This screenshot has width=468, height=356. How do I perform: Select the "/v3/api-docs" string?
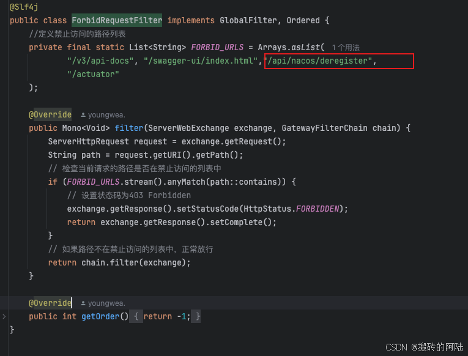pos(100,61)
